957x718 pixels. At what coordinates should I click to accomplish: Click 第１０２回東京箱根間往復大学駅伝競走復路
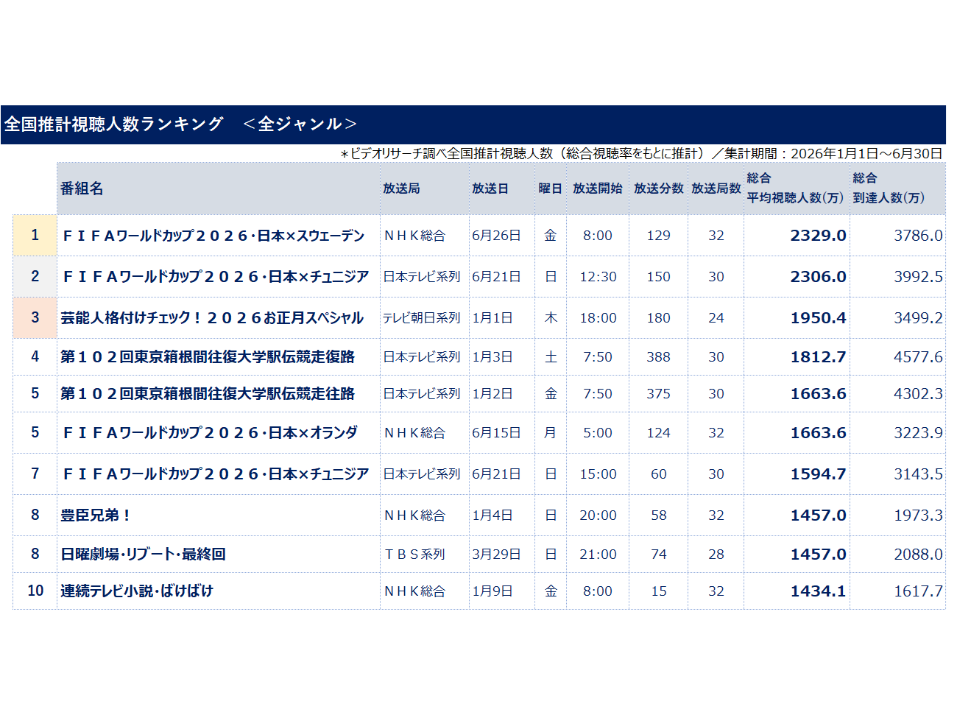(208, 356)
